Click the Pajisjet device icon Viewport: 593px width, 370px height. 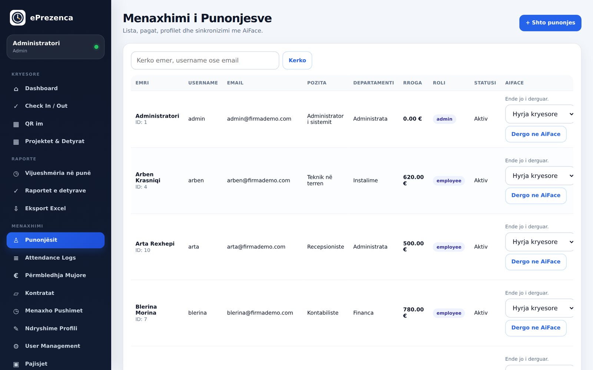[x=16, y=364]
